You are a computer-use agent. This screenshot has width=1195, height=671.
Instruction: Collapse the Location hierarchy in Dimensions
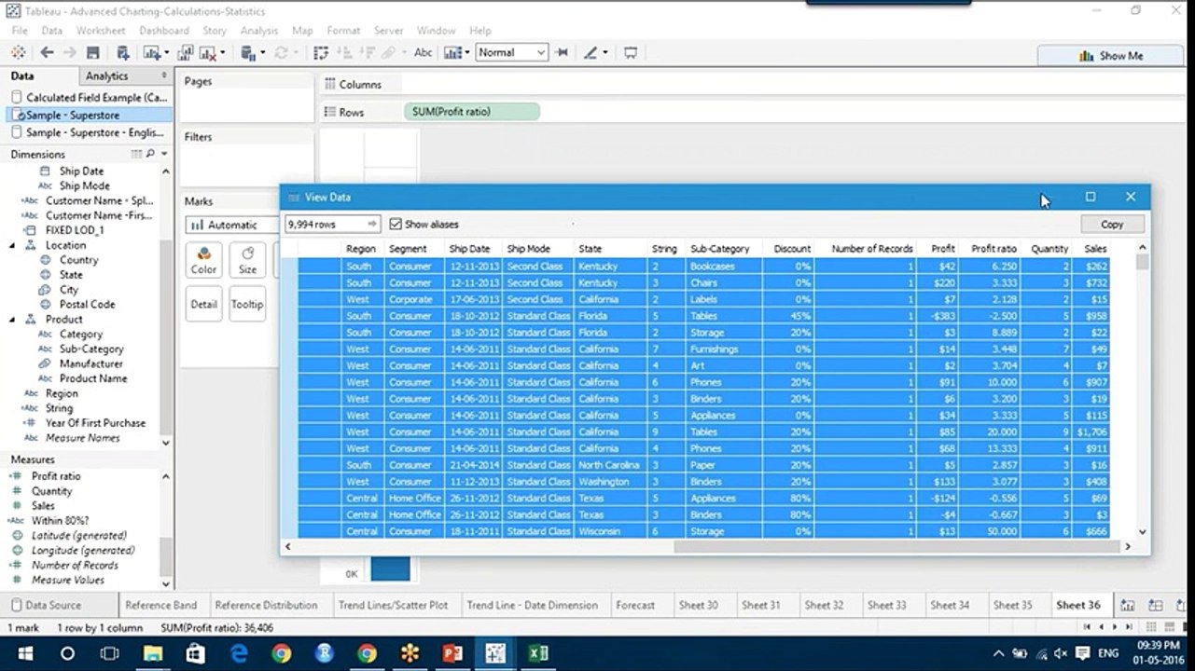pos(13,245)
